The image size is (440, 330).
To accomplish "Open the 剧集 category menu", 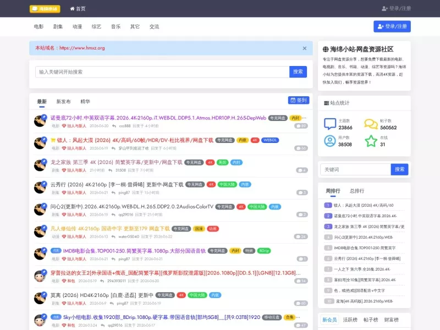I will click(x=58, y=26).
